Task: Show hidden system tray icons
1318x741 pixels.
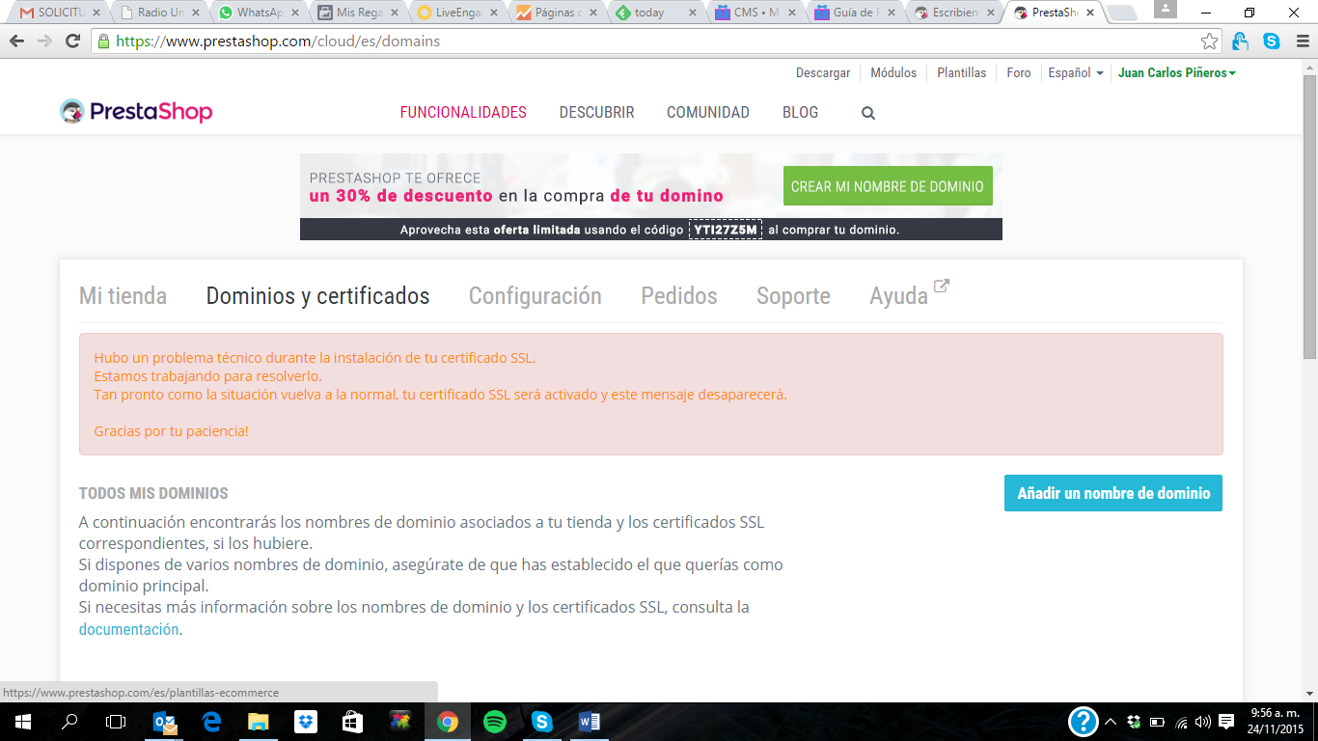Action: (x=1111, y=722)
